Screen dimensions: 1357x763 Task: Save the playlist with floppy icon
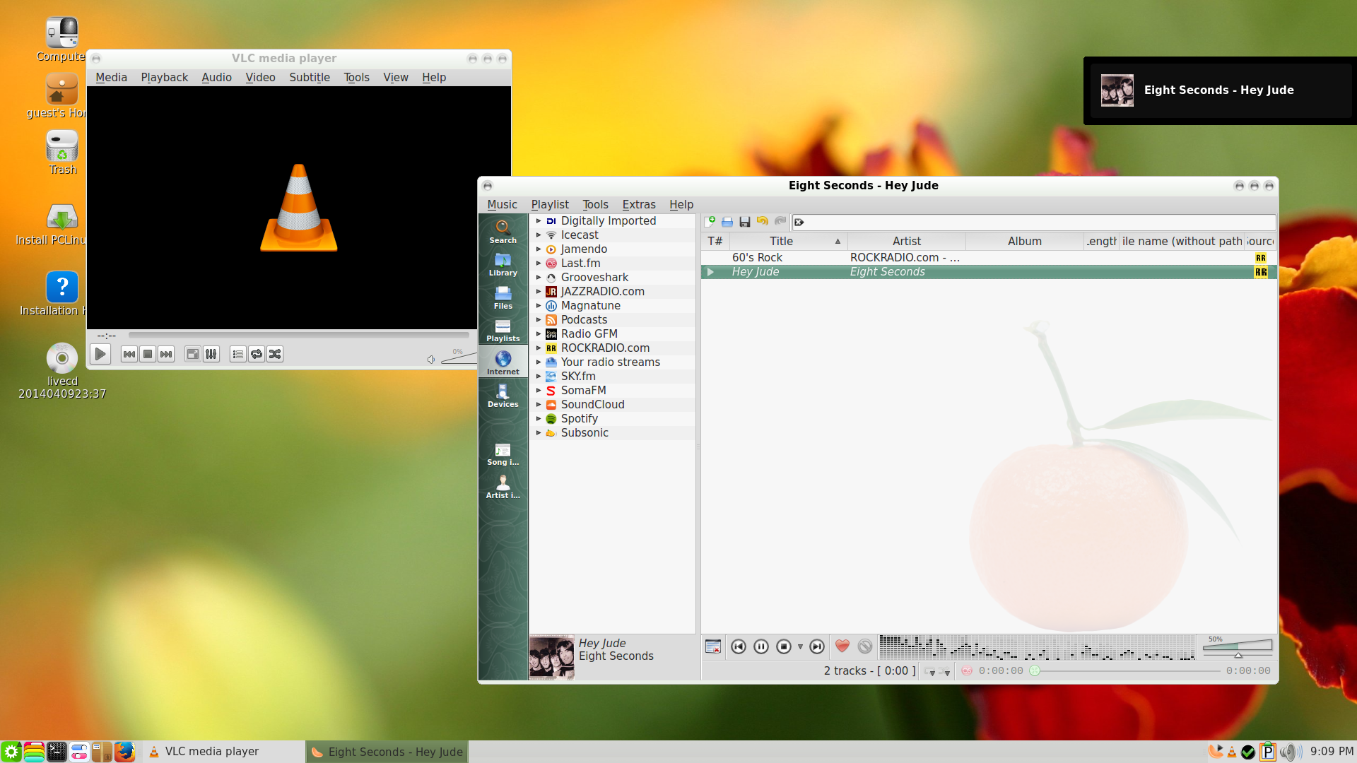[744, 222]
